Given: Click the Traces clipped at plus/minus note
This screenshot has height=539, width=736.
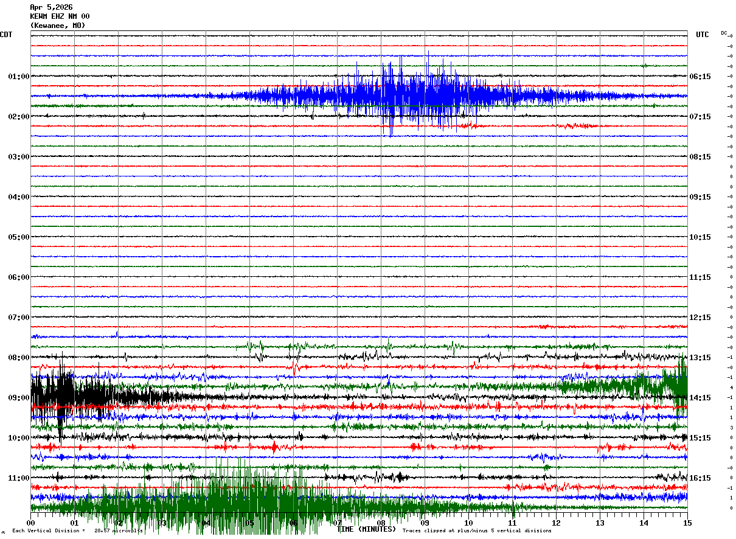Looking at the screenshot, I should point(477,531).
